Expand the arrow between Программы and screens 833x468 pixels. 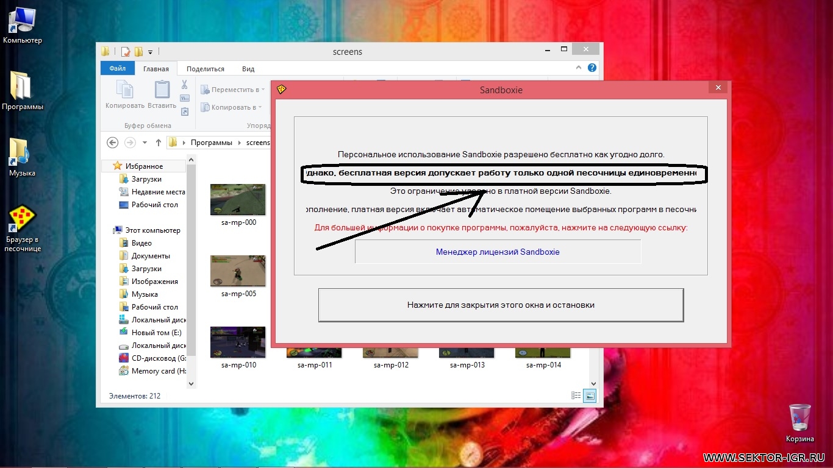pos(240,143)
